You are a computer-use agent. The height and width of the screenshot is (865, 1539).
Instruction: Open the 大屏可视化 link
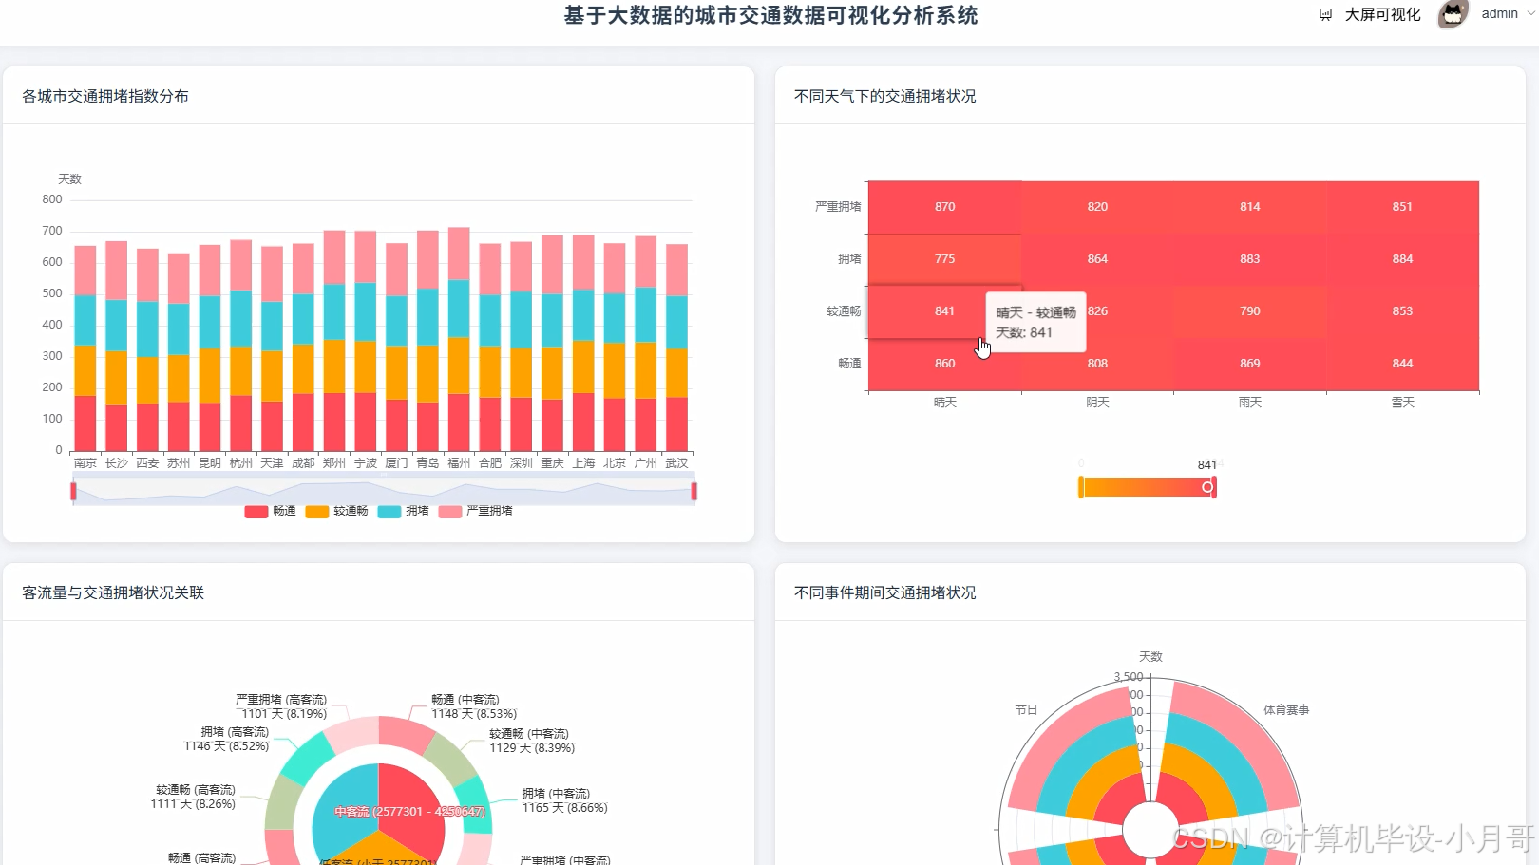click(x=1382, y=14)
